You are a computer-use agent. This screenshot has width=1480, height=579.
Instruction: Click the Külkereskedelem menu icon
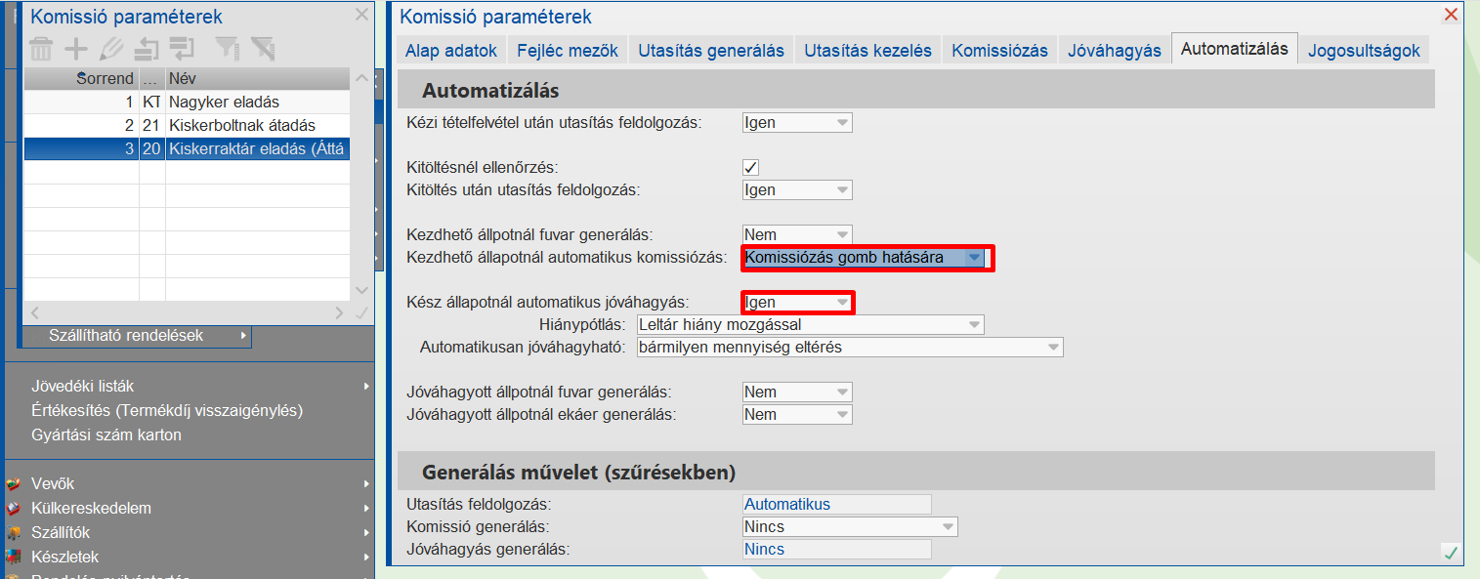(14, 509)
